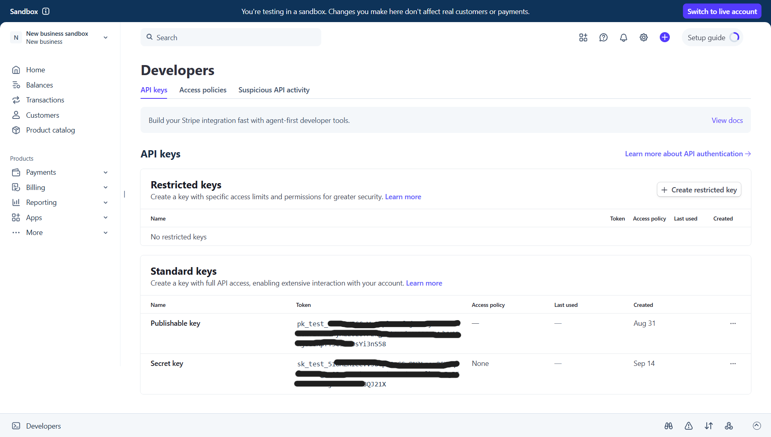This screenshot has height=437, width=771.
Task: Click the binoculars icon in bottom bar
Action: (x=669, y=426)
